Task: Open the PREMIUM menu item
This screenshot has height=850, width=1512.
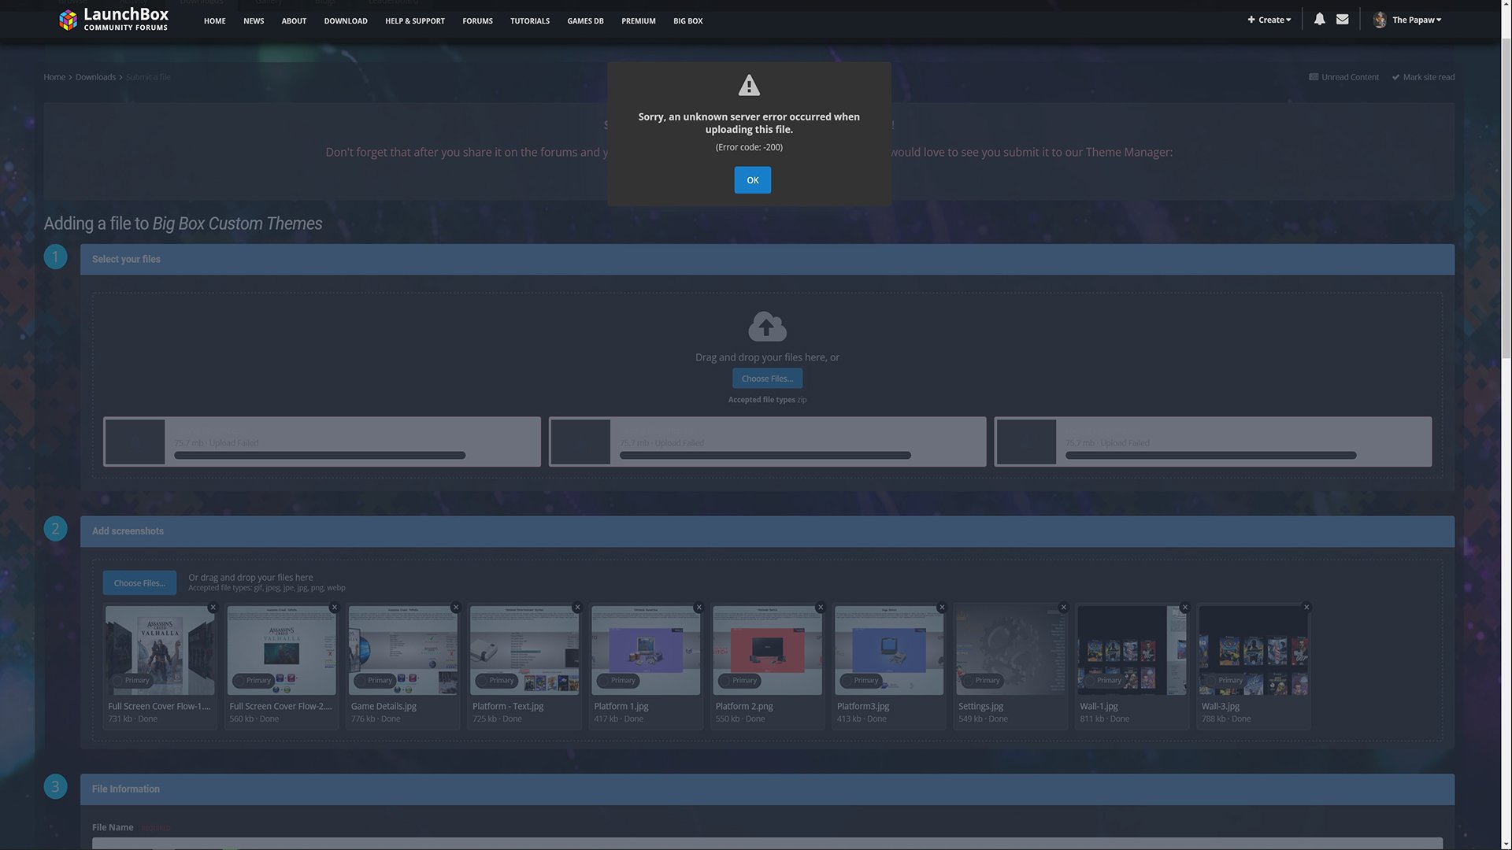Action: point(639,21)
